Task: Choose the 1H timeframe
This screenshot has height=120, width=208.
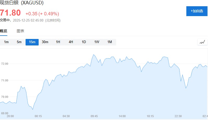Action: (x=58, y=42)
